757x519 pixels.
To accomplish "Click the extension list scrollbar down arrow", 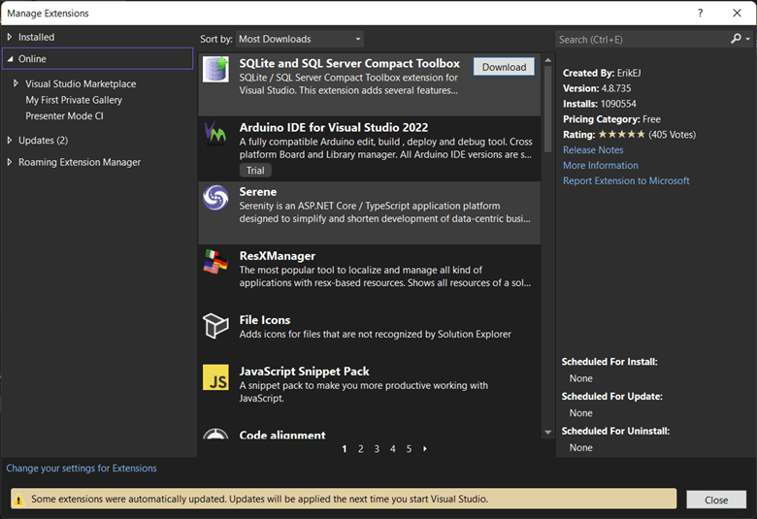I will point(548,432).
